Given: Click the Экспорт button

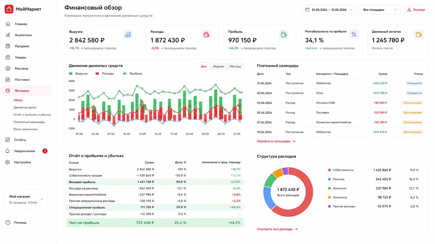Looking at the screenshot, I should tap(416, 10).
